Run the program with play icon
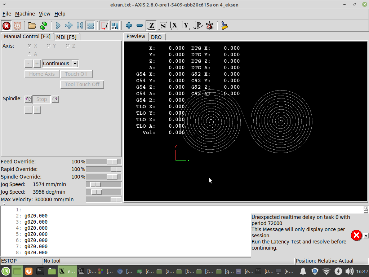 click(58, 26)
